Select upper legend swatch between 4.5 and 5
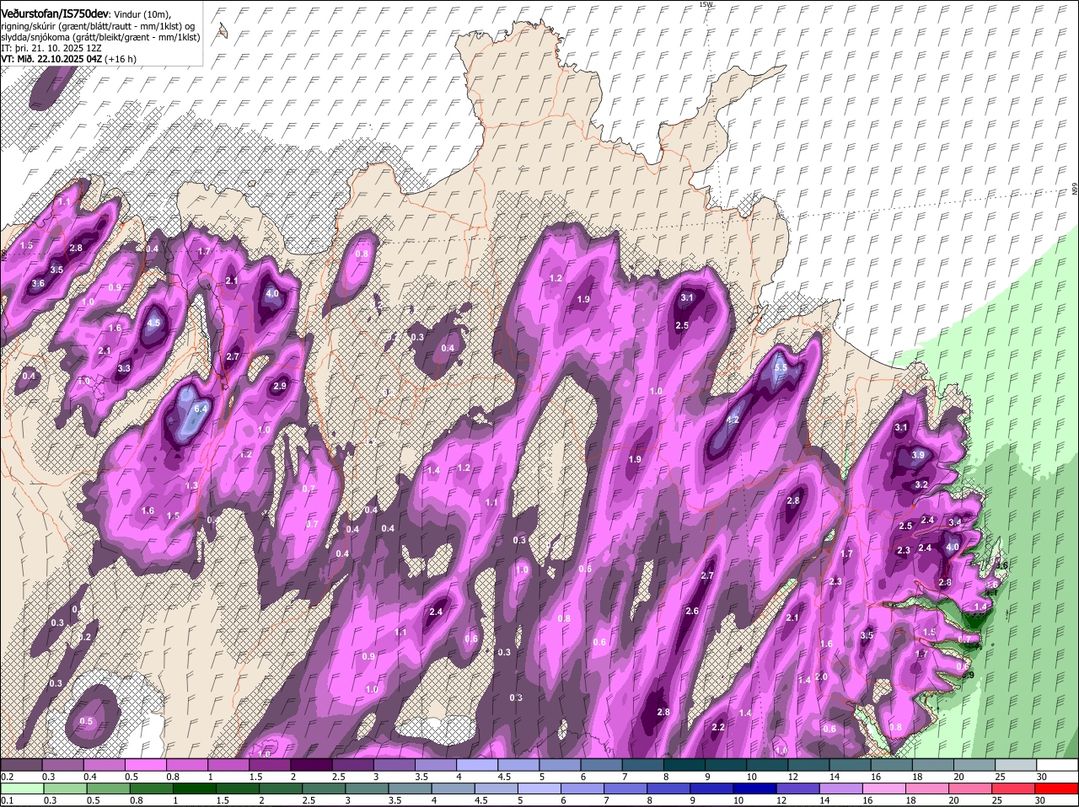Viewport: 1079px width, 807px height. pos(517,765)
